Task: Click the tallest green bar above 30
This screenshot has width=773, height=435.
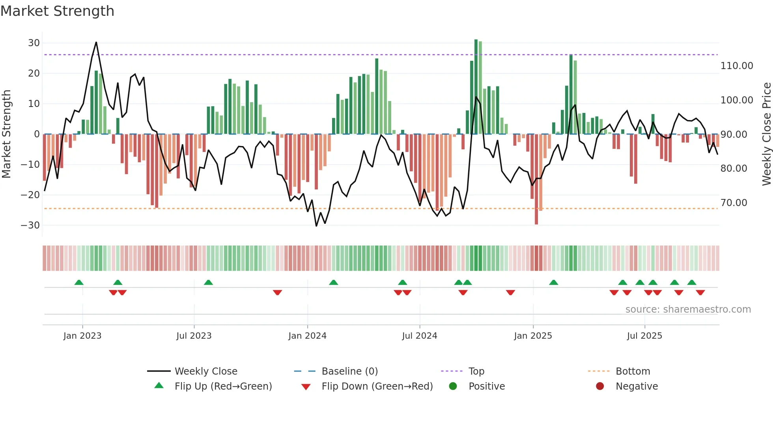Action: pyautogui.click(x=476, y=87)
